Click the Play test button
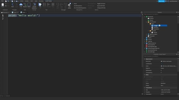This screenshot has height=100, width=179. pyautogui.click(x=40, y=4)
